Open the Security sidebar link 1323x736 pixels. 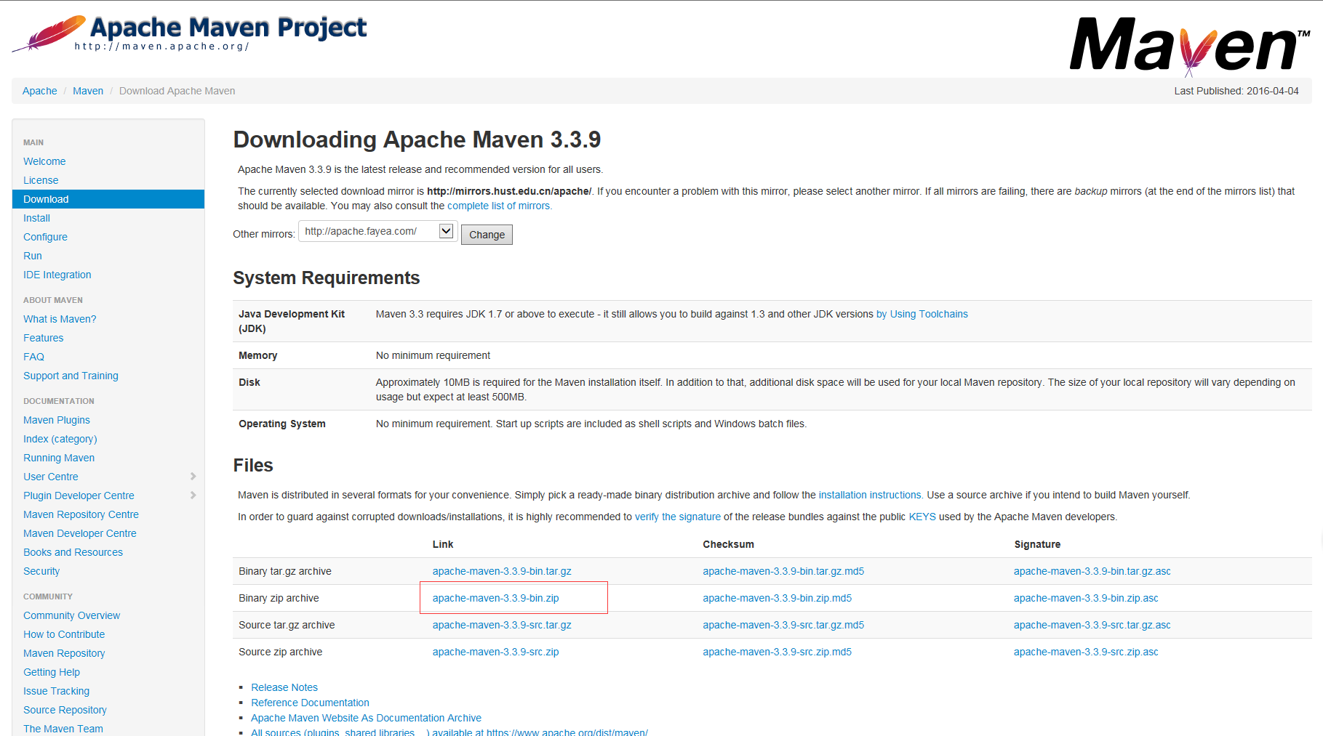(x=41, y=571)
